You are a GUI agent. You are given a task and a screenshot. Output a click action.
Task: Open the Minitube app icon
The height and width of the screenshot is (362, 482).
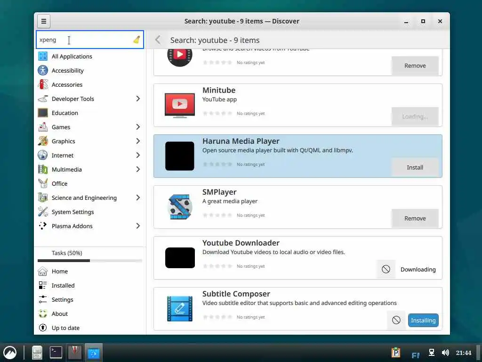(180, 105)
